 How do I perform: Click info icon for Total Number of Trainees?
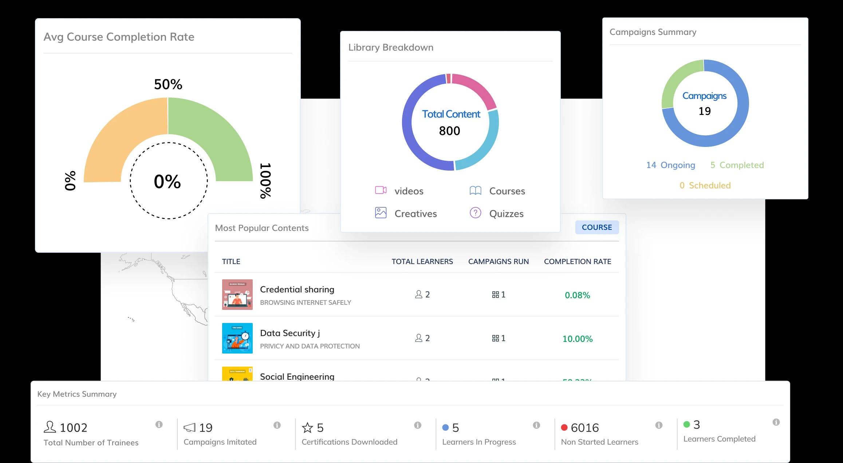[x=159, y=424]
